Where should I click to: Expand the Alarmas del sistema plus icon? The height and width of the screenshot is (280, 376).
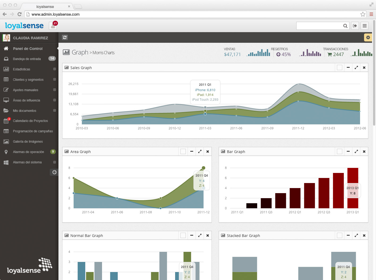tap(54, 162)
